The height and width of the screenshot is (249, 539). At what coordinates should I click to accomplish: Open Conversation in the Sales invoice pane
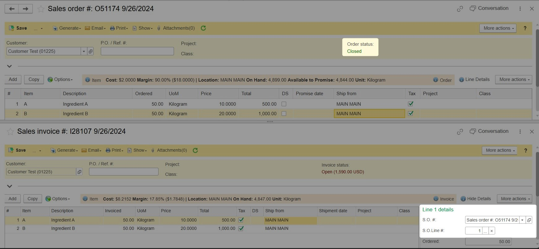point(489,131)
